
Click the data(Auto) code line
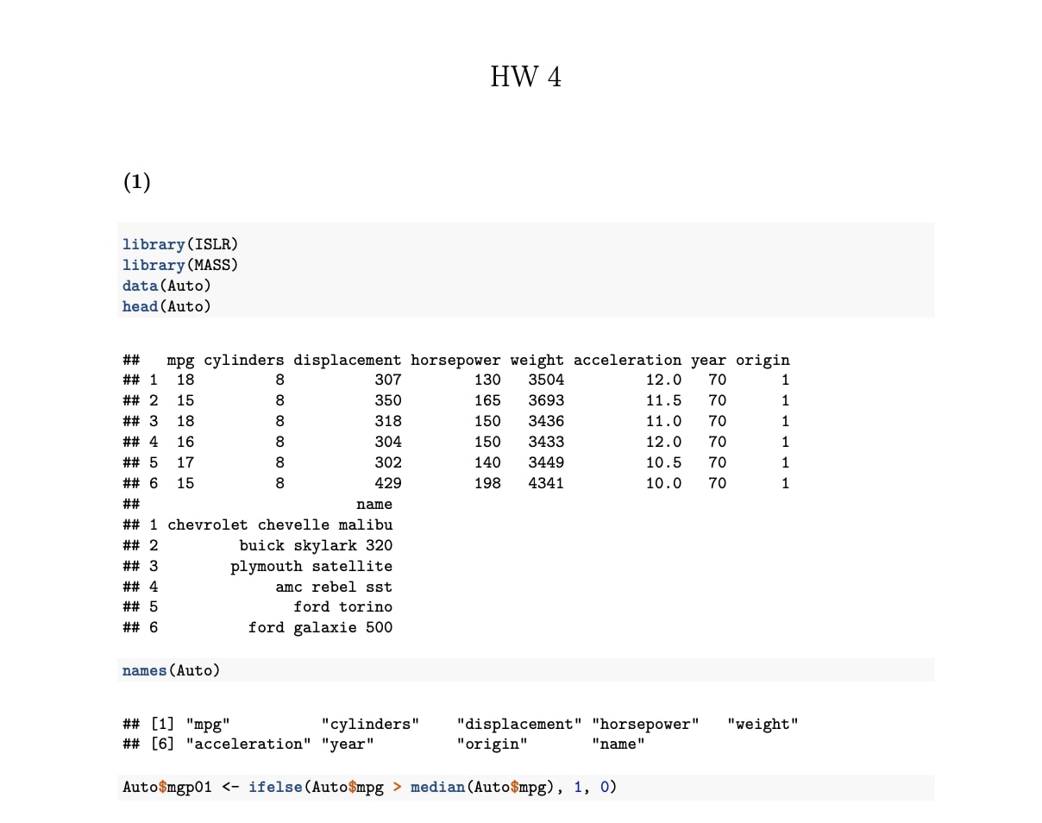coord(166,286)
